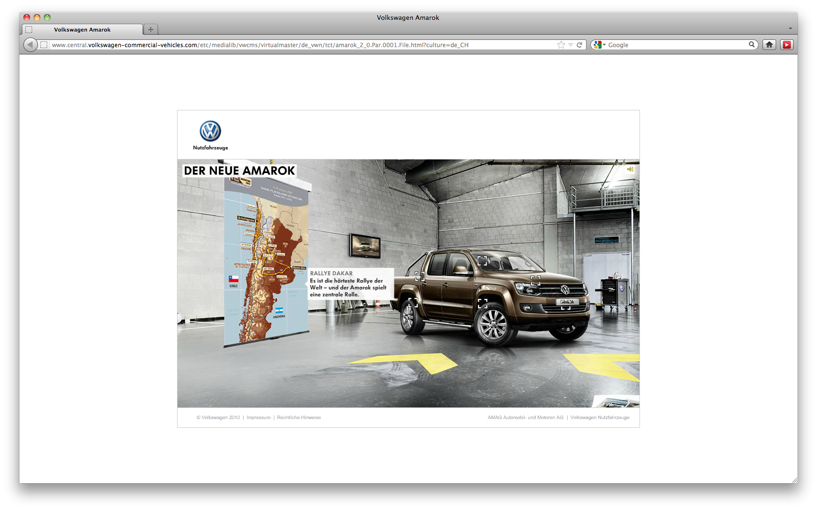817x510 pixels.
Task: Reload the page with the refresh icon
Action: point(579,45)
